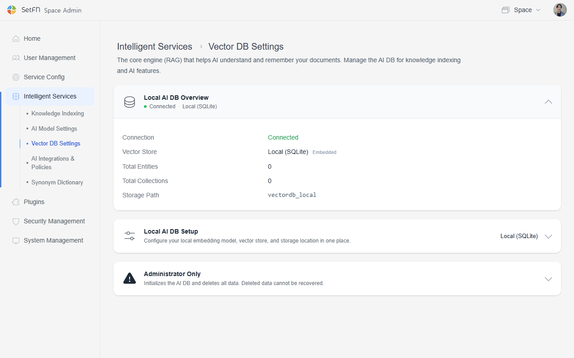Screen dimensions: 574x358
Task: Click the vectordb_local storage path value
Action: tap(292, 195)
